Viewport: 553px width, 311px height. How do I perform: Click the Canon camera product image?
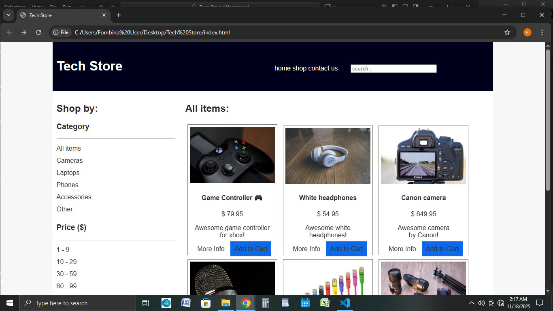423,156
